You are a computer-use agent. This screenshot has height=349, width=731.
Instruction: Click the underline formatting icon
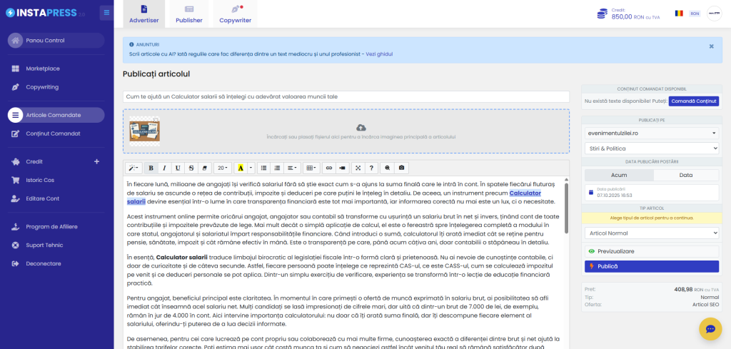(x=178, y=168)
